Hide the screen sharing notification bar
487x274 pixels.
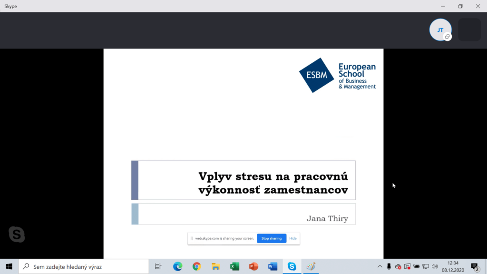292,238
